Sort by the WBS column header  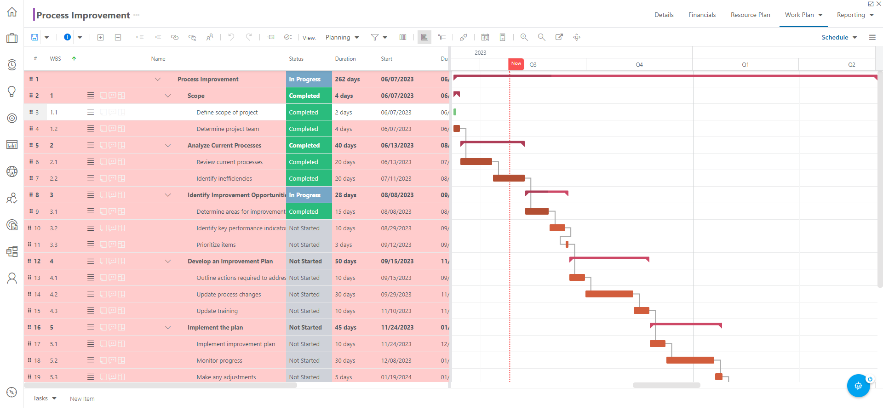coord(55,58)
